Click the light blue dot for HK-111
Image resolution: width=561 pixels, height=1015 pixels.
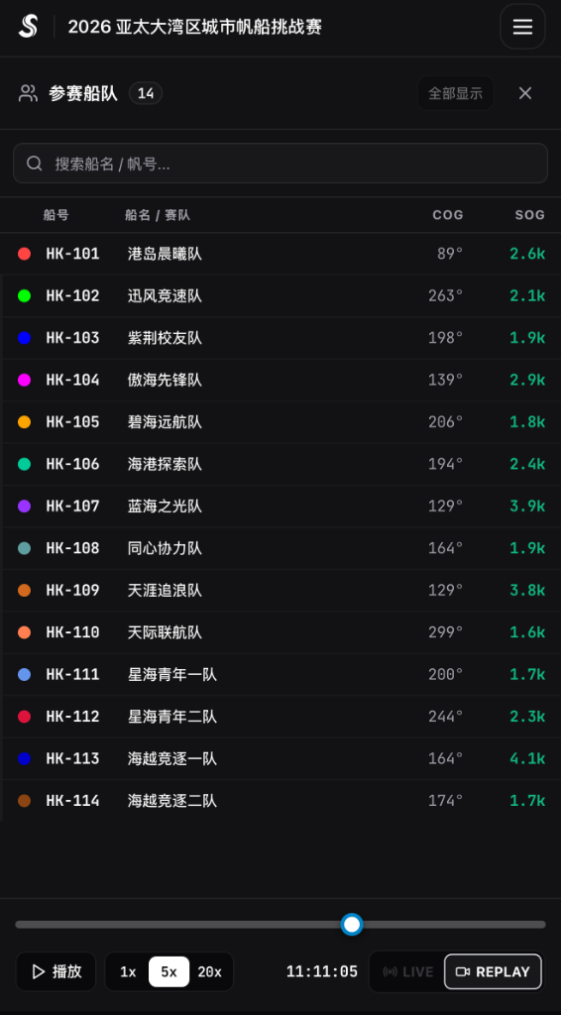24,674
